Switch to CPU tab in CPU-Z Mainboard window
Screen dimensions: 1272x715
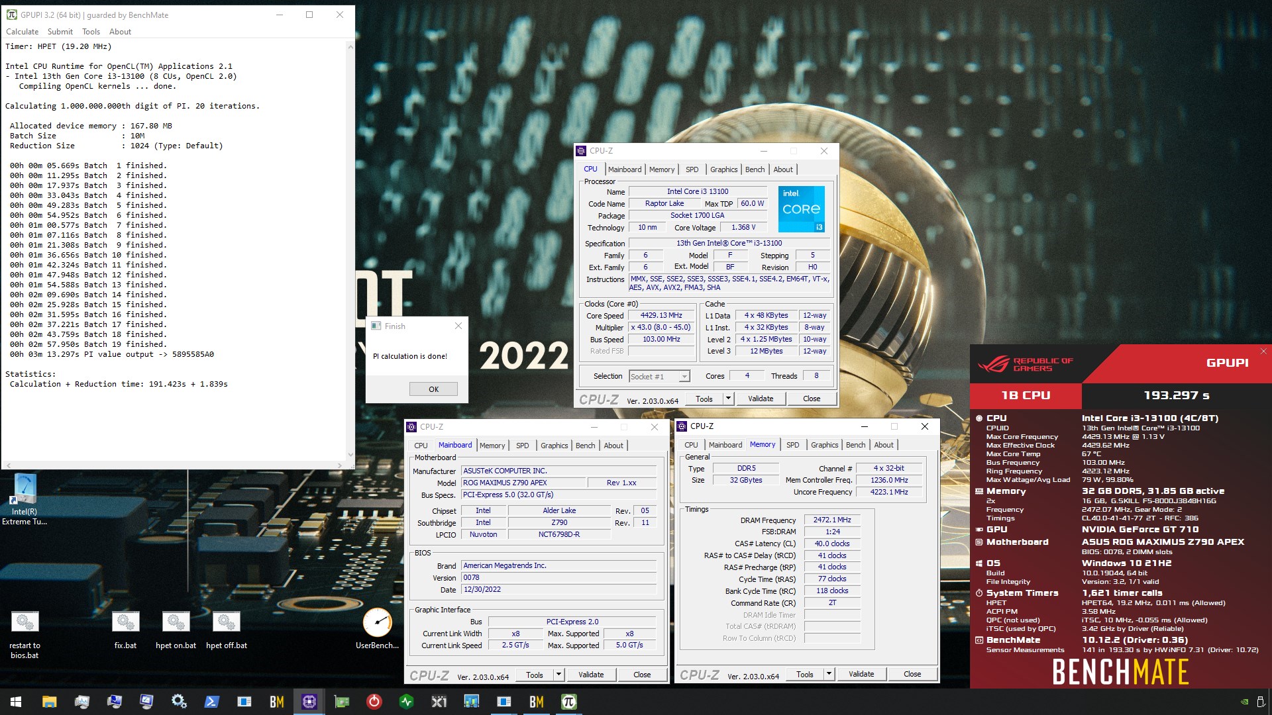point(421,446)
